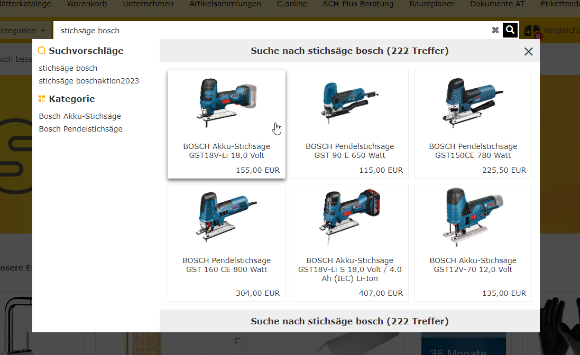The height and width of the screenshot is (355, 580).
Task: Click bottom Suche nach stichsäge bosch bar
Action: tap(349, 321)
